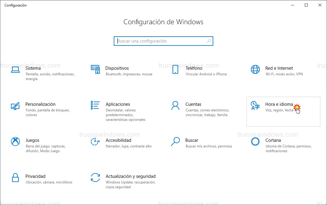Open the Cortana circle icon

point(255,141)
